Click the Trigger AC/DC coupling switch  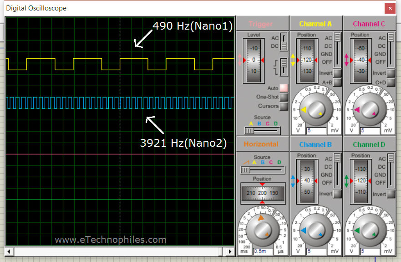click(x=284, y=42)
